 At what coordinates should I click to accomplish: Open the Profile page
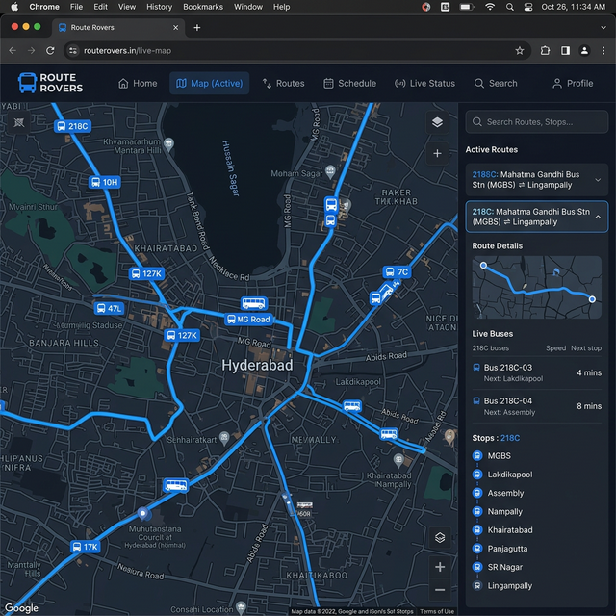572,84
